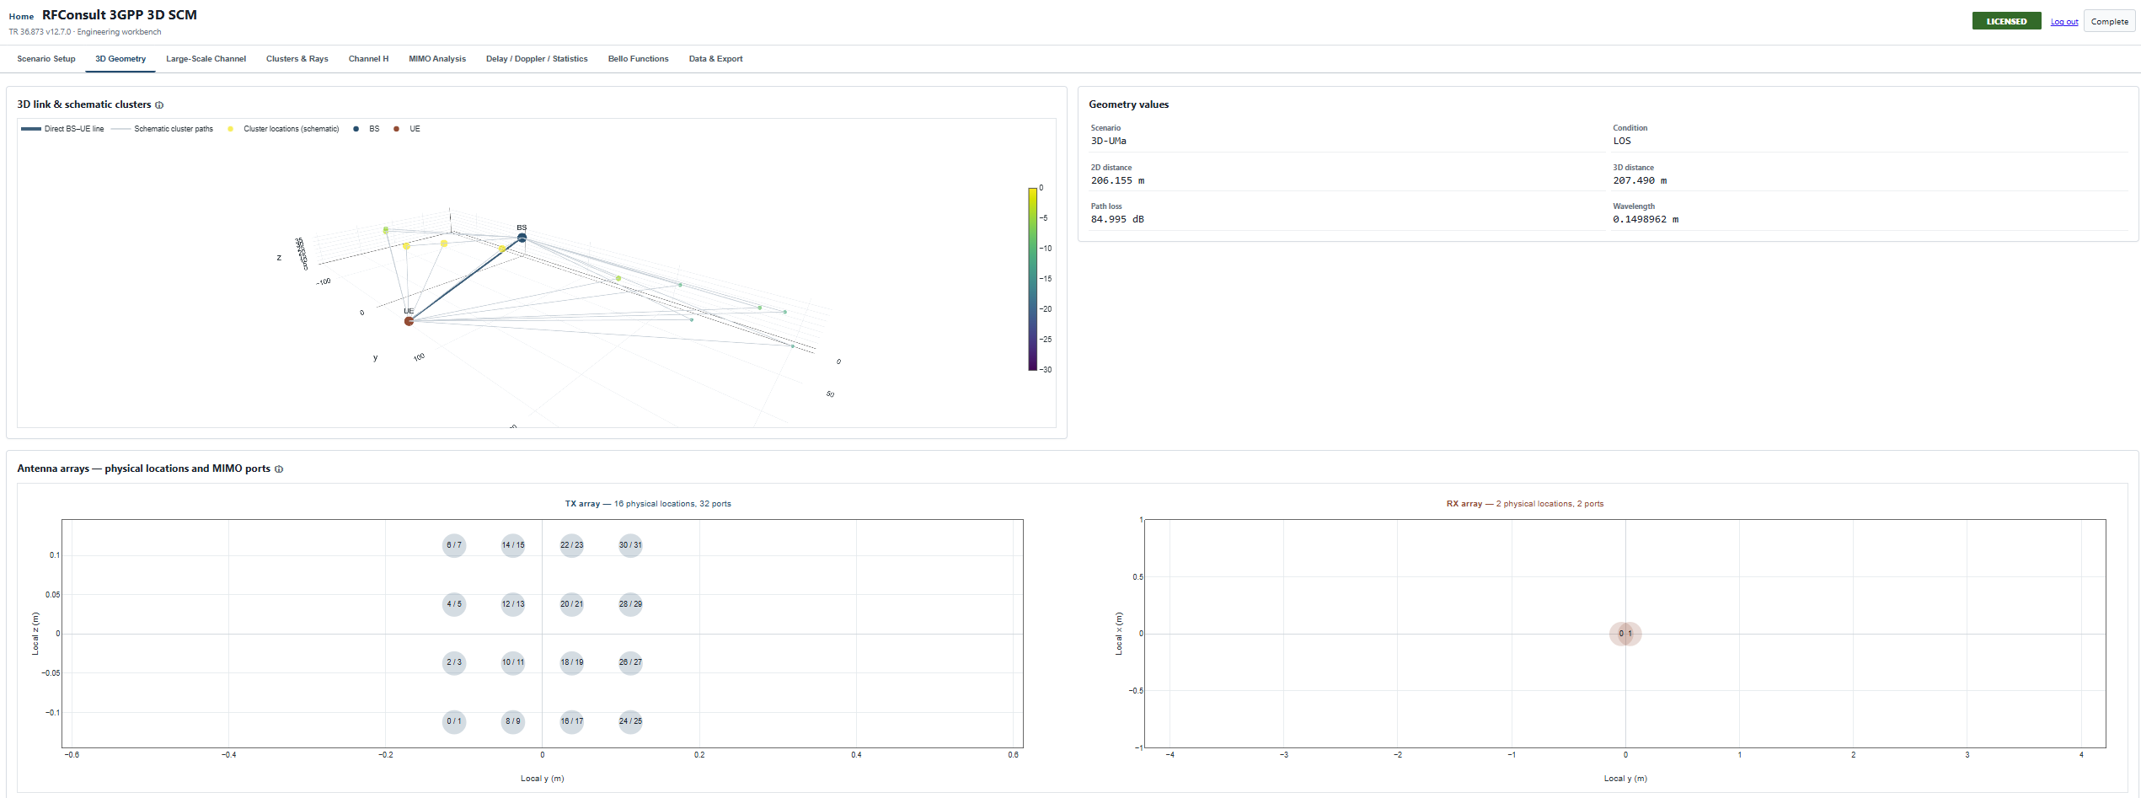Switch to Large-Scale Channel tab
The width and height of the screenshot is (2141, 798).
pyautogui.click(x=206, y=59)
